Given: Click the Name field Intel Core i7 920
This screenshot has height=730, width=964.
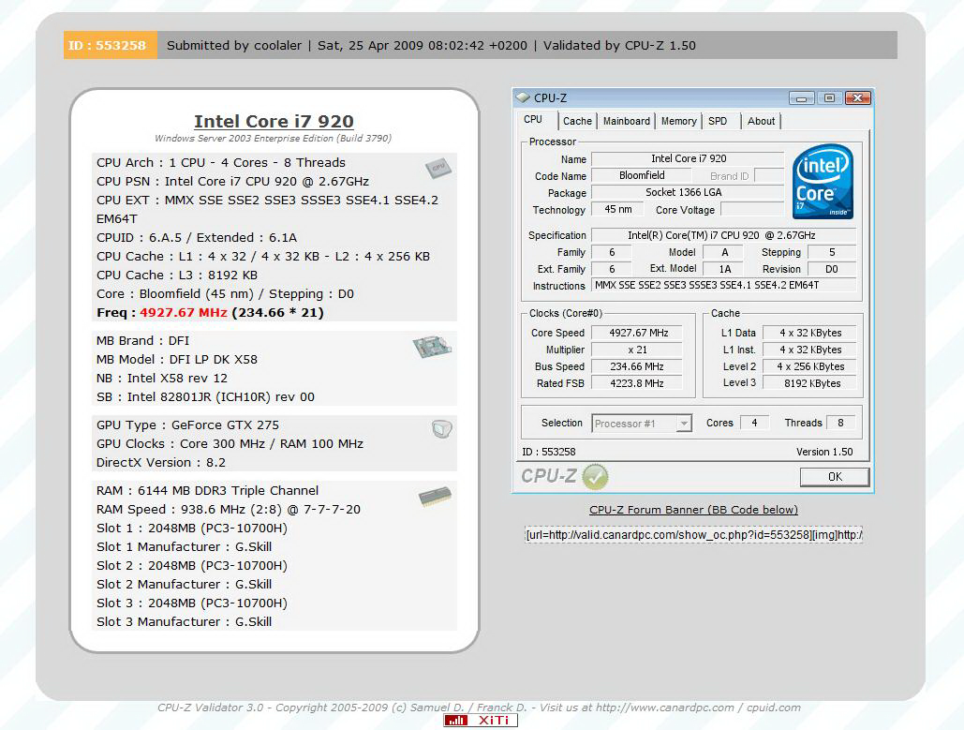Looking at the screenshot, I should coord(688,158).
